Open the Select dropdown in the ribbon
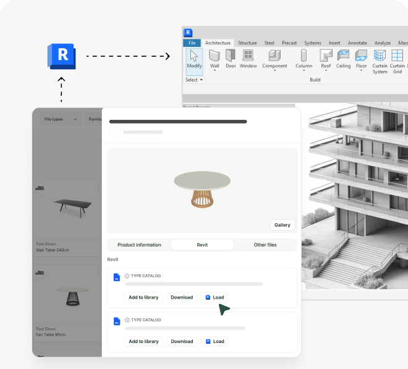 click(x=194, y=80)
